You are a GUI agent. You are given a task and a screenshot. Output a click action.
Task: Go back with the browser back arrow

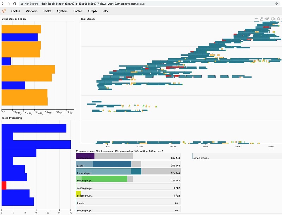3,4
